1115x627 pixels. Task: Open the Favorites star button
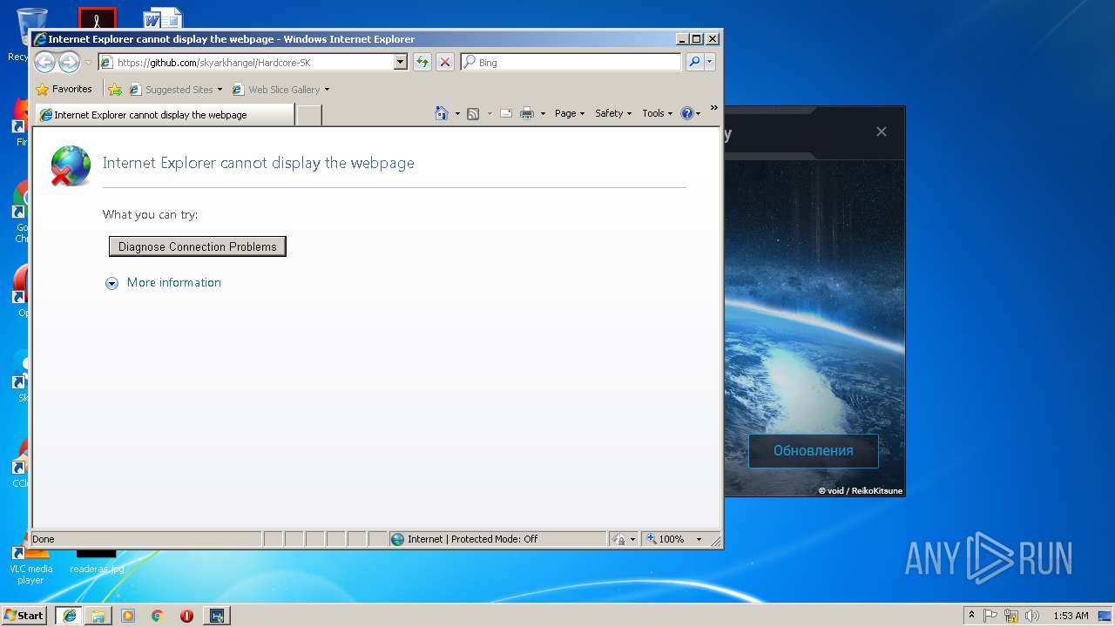click(x=64, y=89)
